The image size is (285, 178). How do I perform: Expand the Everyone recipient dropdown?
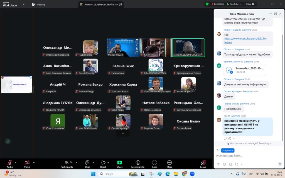point(228,150)
